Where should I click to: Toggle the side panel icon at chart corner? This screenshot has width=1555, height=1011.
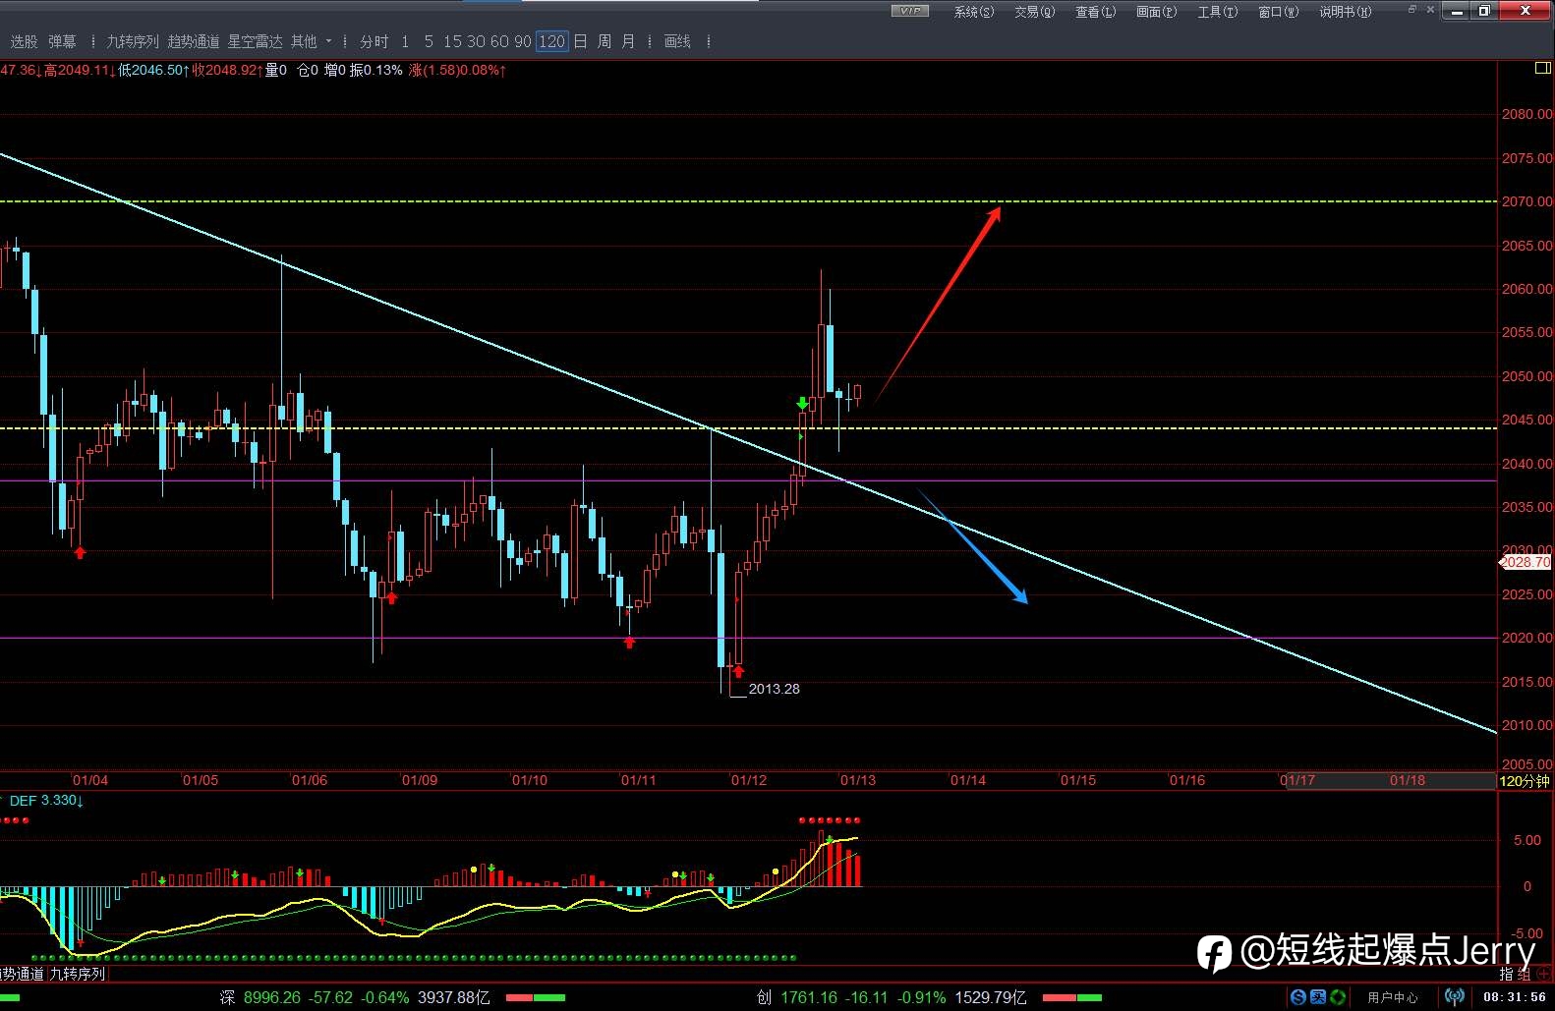(x=1542, y=68)
